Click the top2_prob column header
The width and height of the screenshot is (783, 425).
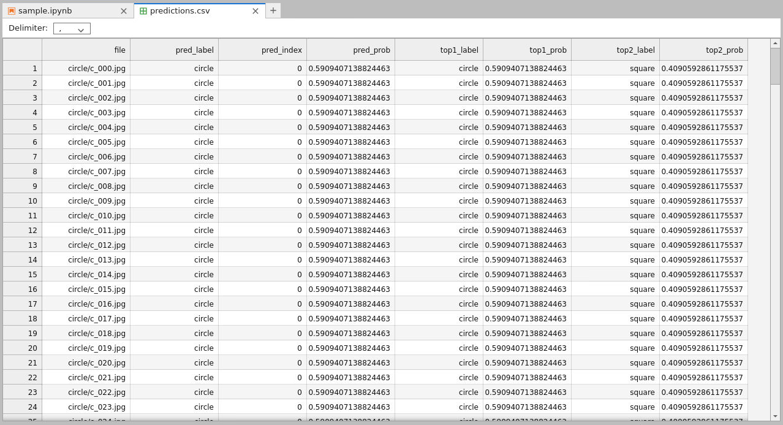(703, 50)
